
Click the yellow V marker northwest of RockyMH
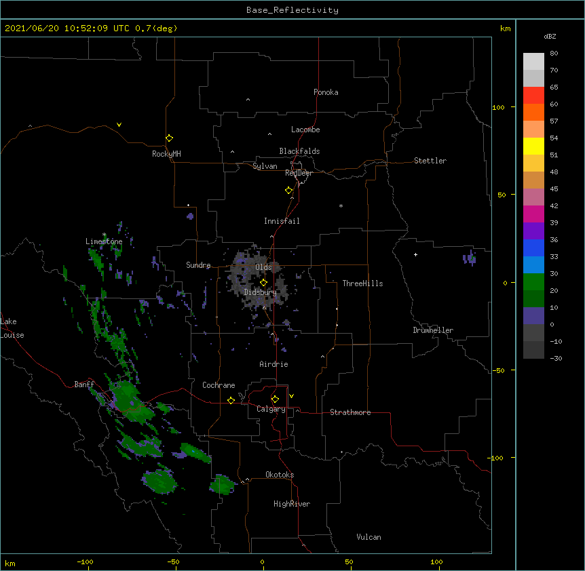click(119, 125)
